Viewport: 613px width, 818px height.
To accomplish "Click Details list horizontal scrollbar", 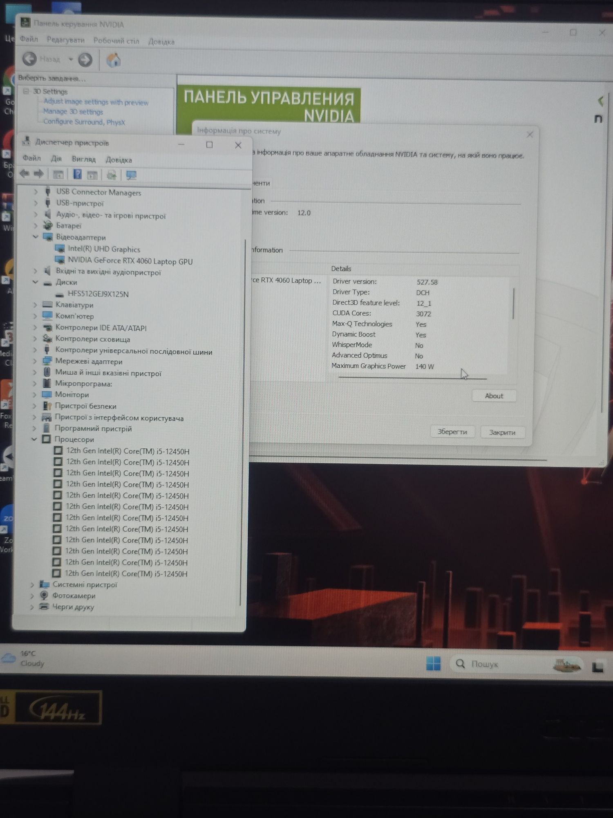I will [413, 378].
